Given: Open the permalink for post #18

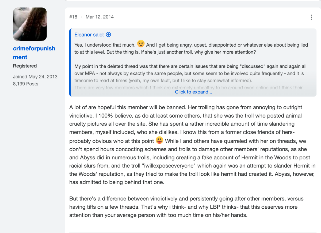Looking at the screenshot, I should coord(73,17).
